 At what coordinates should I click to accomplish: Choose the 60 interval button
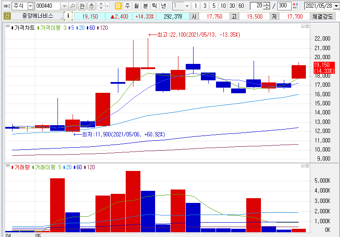point(241,6)
